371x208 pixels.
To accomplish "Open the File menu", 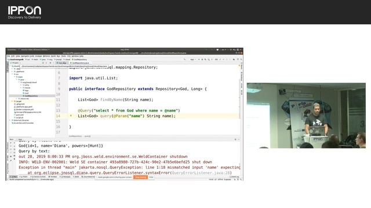I will pos(9,56).
